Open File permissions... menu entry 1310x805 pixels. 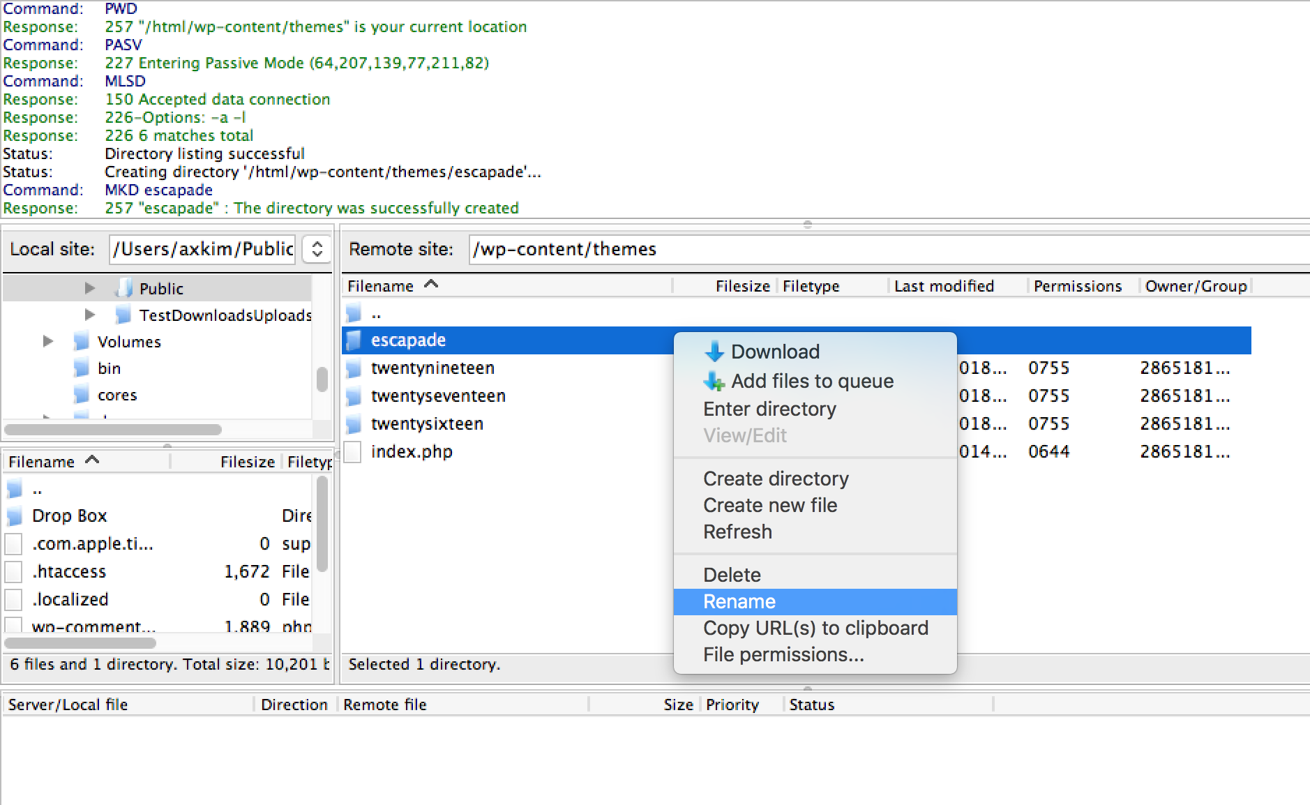coord(815,654)
